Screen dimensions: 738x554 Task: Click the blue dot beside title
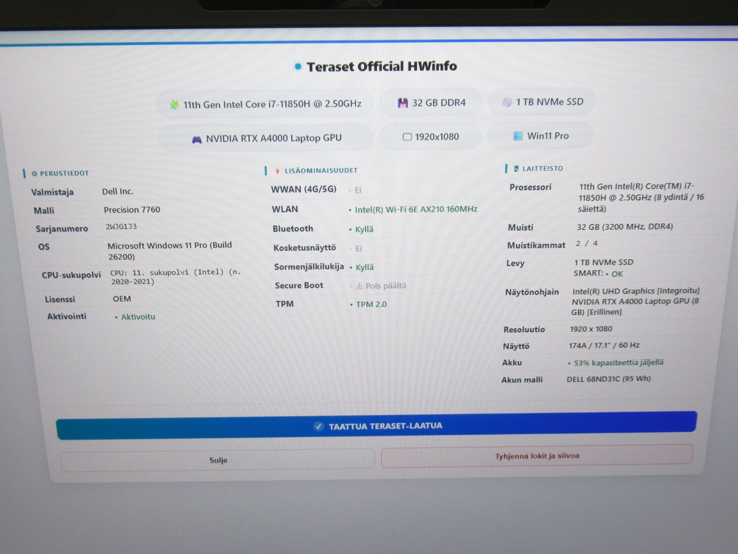click(298, 66)
